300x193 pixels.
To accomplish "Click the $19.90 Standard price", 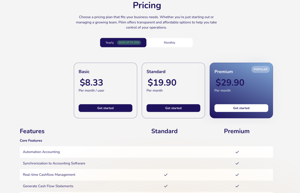I will [x=162, y=83].
